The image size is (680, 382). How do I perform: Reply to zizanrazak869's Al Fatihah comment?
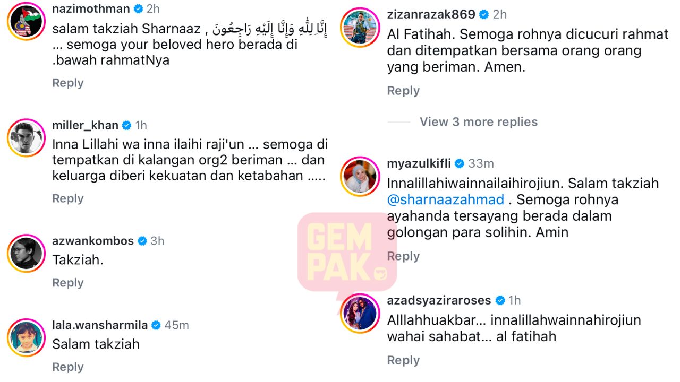click(x=403, y=91)
